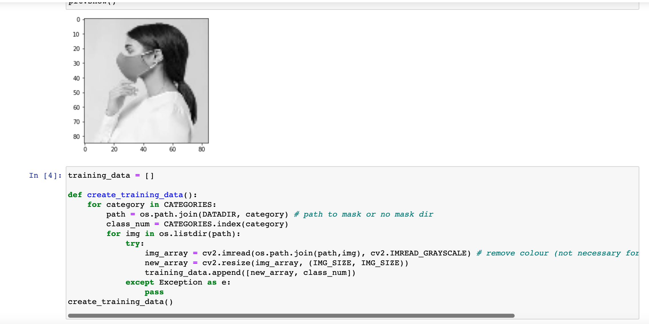Click the x-axis tick label 40 on plot
The height and width of the screenshot is (324, 649).
[143, 149]
